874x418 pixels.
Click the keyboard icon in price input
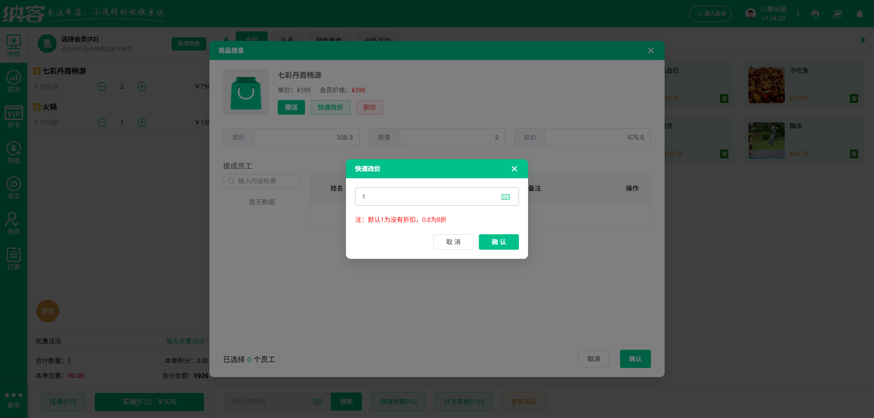505,197
